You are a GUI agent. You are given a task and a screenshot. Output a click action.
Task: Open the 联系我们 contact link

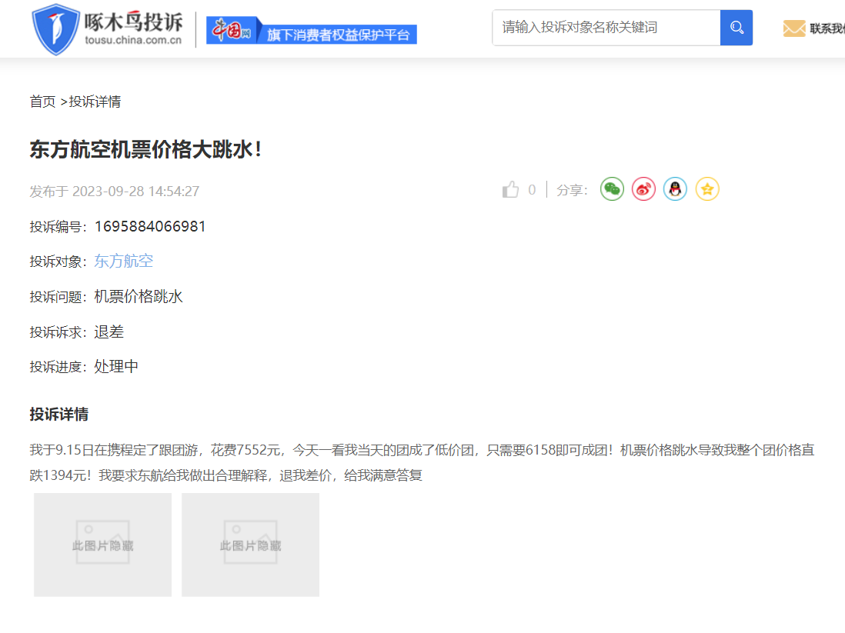(x=827, y=28)
